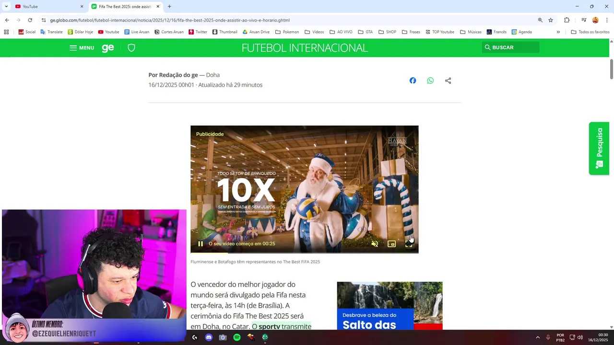The height and width of the screenshot is (345, 614).
Task: Expand the AO VIVO bookmarks folder
Action: click(x=341, y=32)
